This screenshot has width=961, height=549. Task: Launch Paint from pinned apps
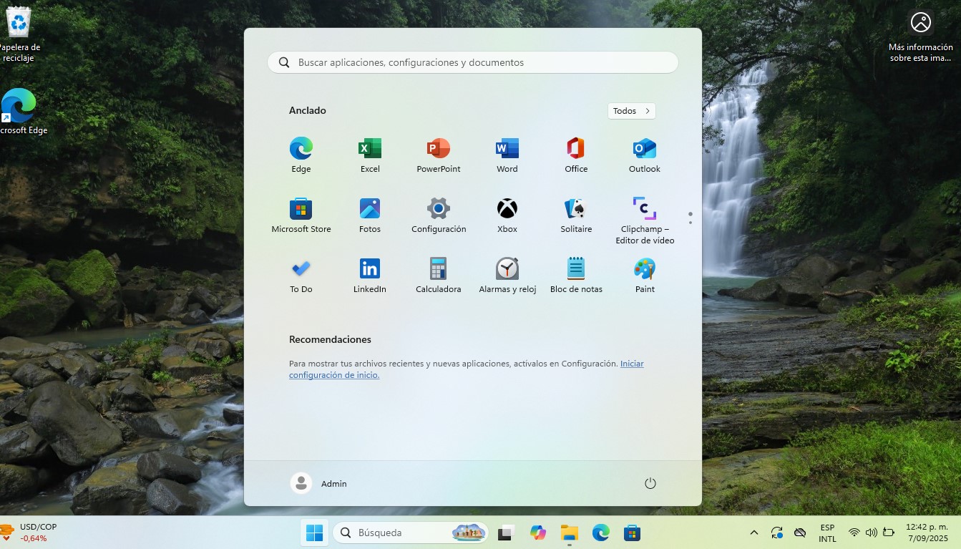coord(644,276)
